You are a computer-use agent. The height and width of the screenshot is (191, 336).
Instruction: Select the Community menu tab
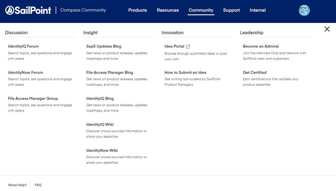click(x=201, y=10)
